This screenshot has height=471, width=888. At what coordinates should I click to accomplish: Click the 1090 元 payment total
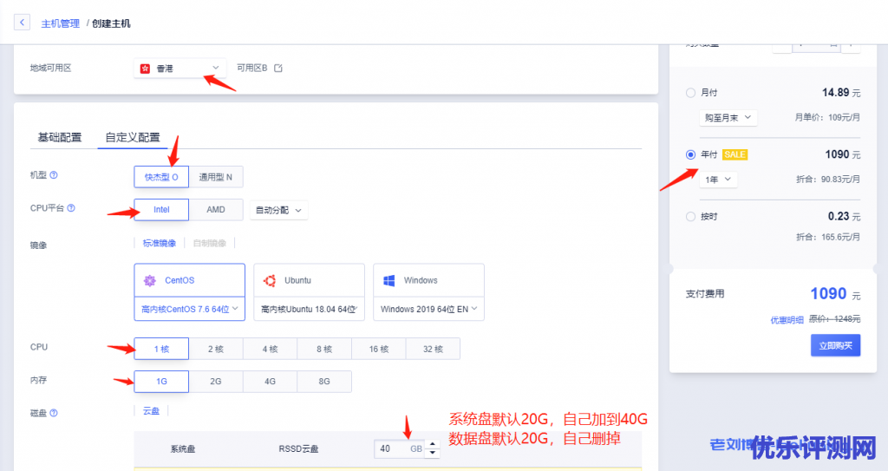click(x=835, y=293)
